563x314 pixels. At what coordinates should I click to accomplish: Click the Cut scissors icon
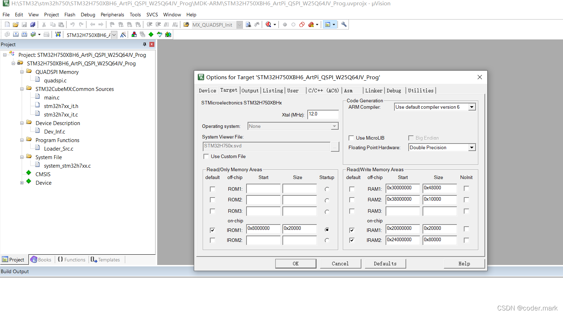[44, 25]
